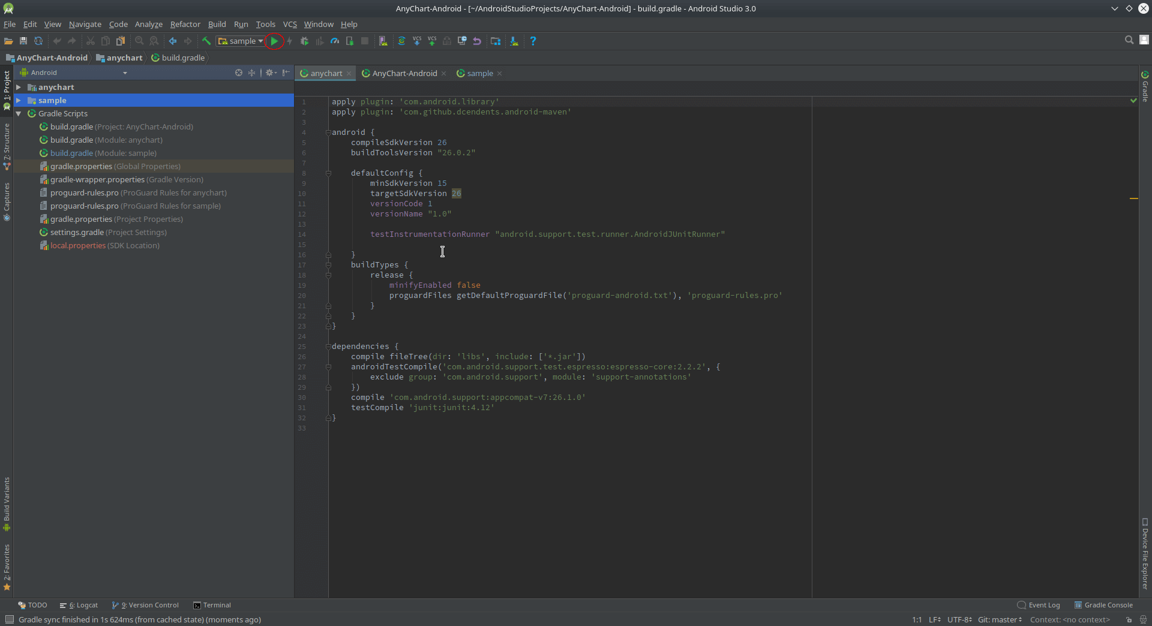Click the Make Project hammer icon
The image size is (1152, 626).
click(206, 41)
